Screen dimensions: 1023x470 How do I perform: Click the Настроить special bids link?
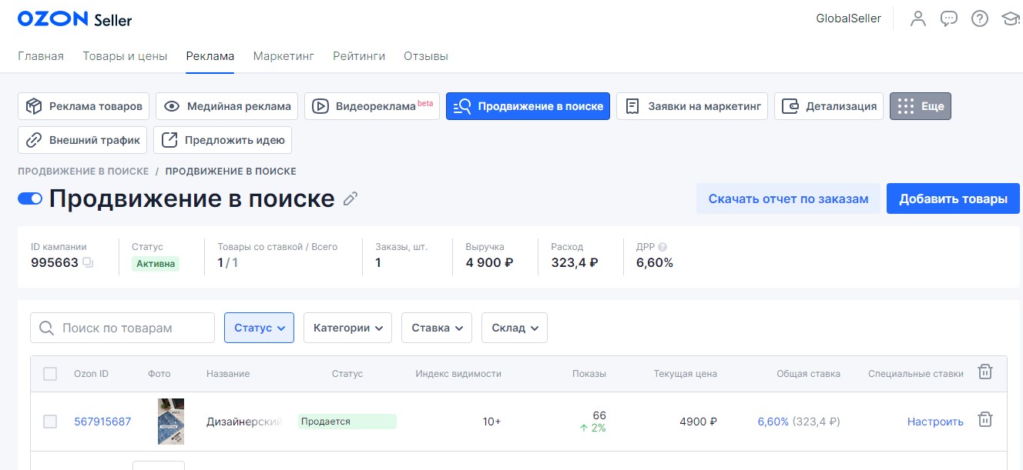tap(935, 422)
